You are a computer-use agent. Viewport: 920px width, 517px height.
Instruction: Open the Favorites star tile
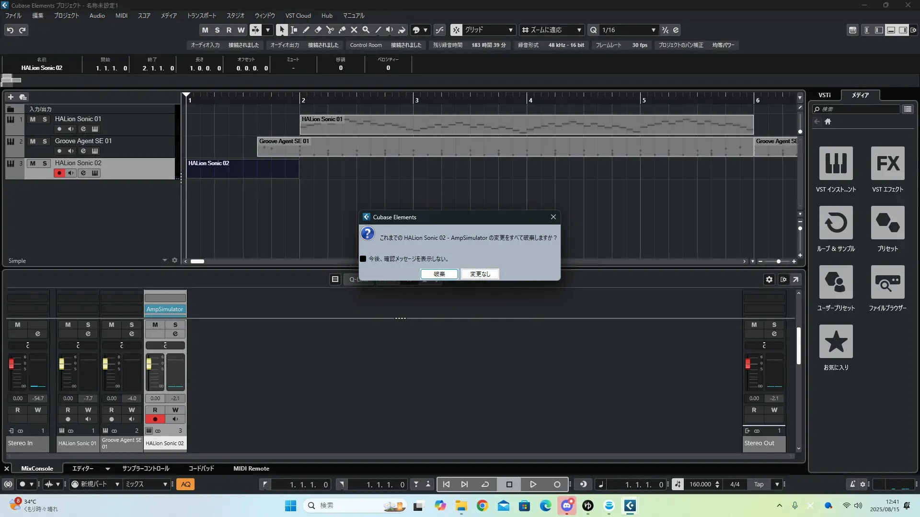pyautogui.click(x=836, y=342)
